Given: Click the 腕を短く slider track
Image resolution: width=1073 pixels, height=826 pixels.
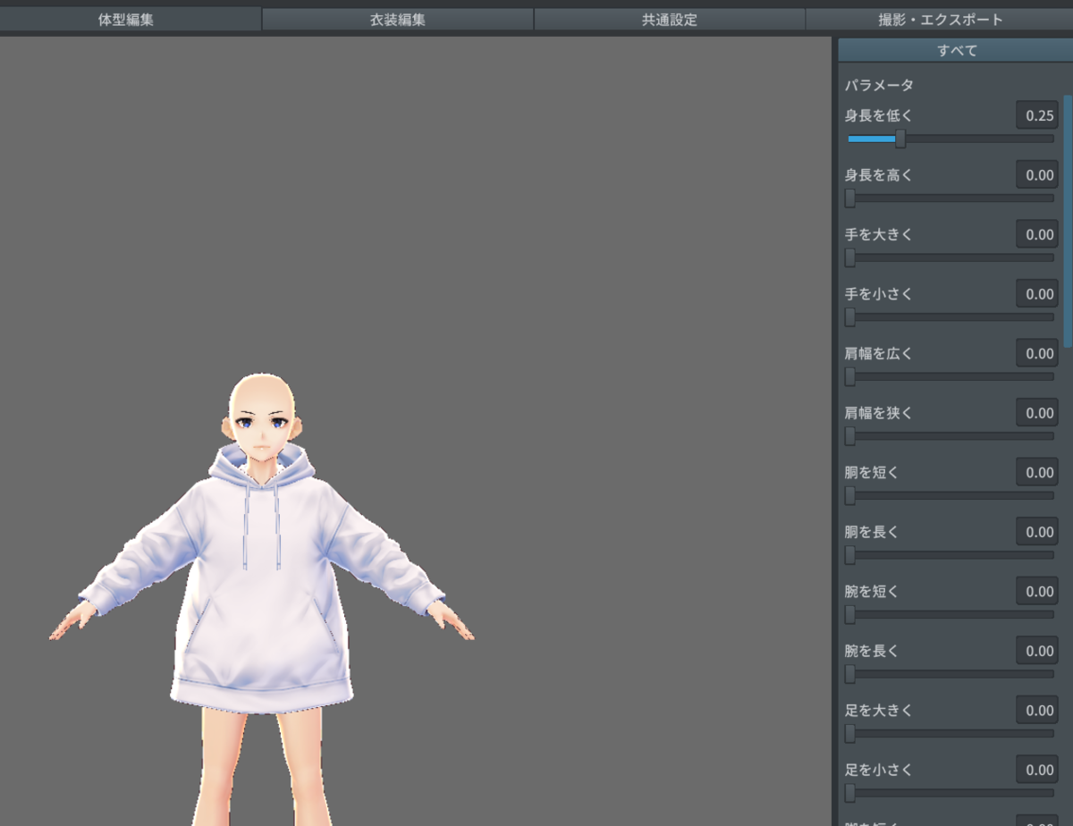Looking at the screenshot, I should click(x=950, y=615).
